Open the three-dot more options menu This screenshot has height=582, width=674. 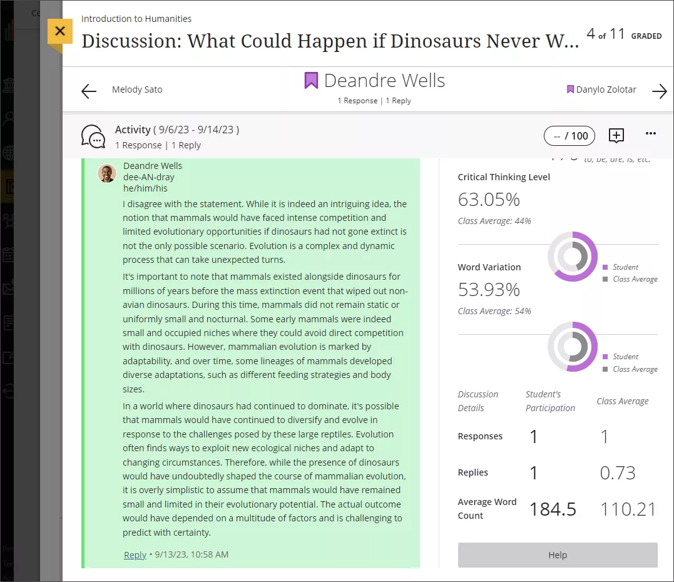point(650,134)
